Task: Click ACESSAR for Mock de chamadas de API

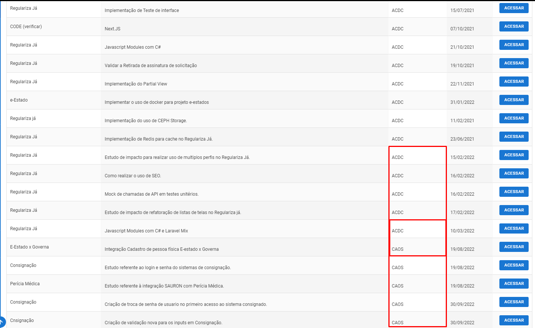Action: click(x=514, y=192)
